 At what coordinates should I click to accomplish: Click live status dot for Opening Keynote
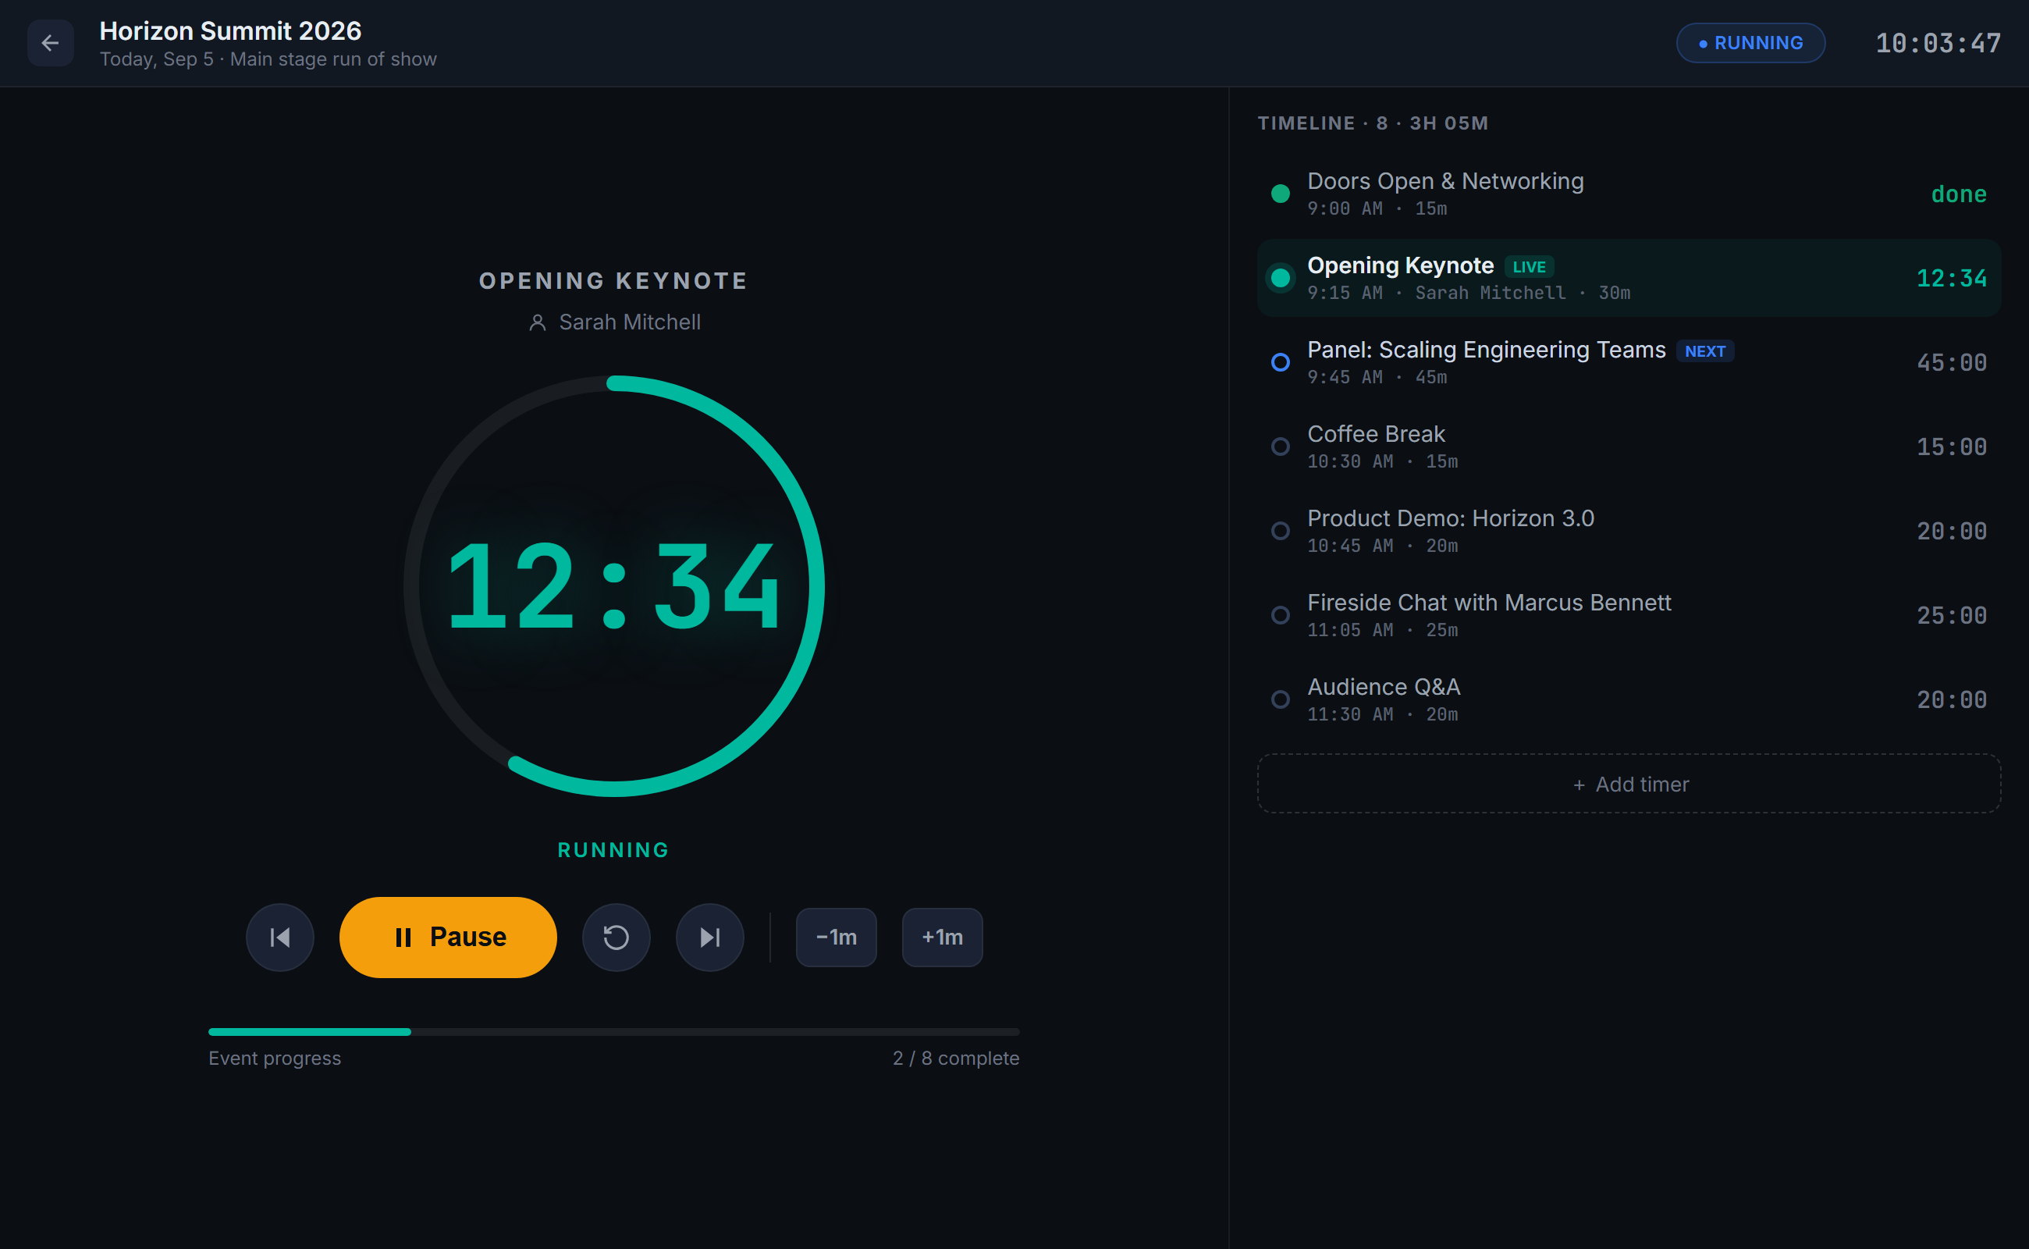[1280, 279]
